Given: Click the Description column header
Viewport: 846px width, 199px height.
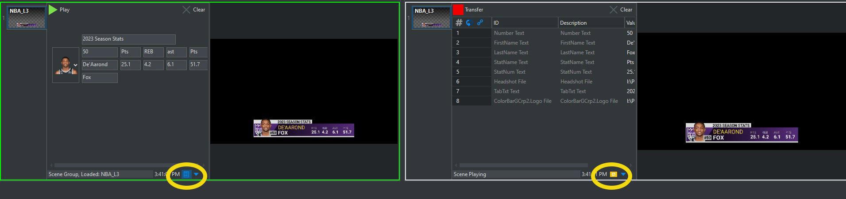Looking at the screenshot, I should point(591,23).
